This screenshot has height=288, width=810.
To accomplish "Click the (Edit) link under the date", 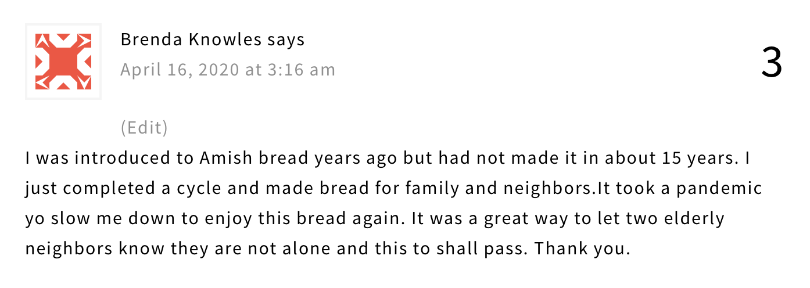I will pyautogui.click(x=144, y=127).
